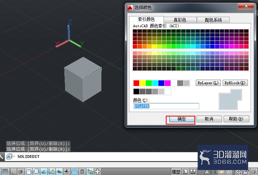Screen dimensions: 258x175
Task: Switch to the 配色系统 tab
Action: [x=213, y=20]
